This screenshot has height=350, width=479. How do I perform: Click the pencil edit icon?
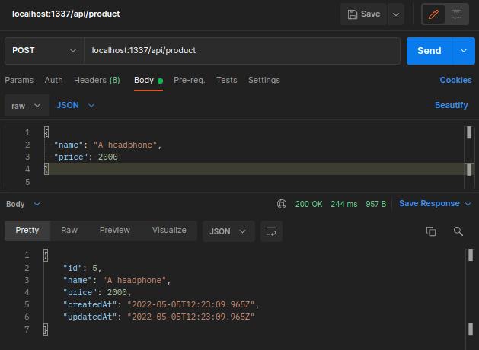(x=435, y=14)
